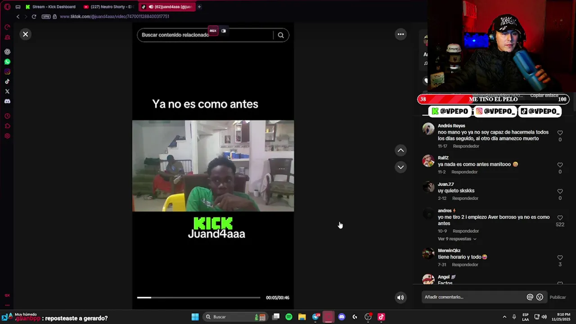
Task: Select the TikTok URL address field
Action: (114, 17)
